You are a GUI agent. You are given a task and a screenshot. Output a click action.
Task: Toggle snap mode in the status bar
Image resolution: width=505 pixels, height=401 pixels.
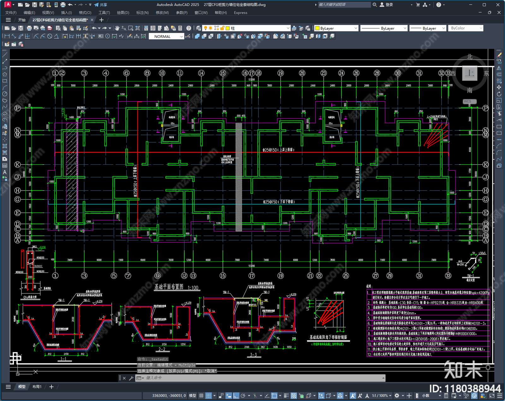(x=209, y=396)
